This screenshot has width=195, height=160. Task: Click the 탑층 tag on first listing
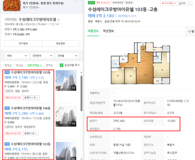tap(18, 91)
